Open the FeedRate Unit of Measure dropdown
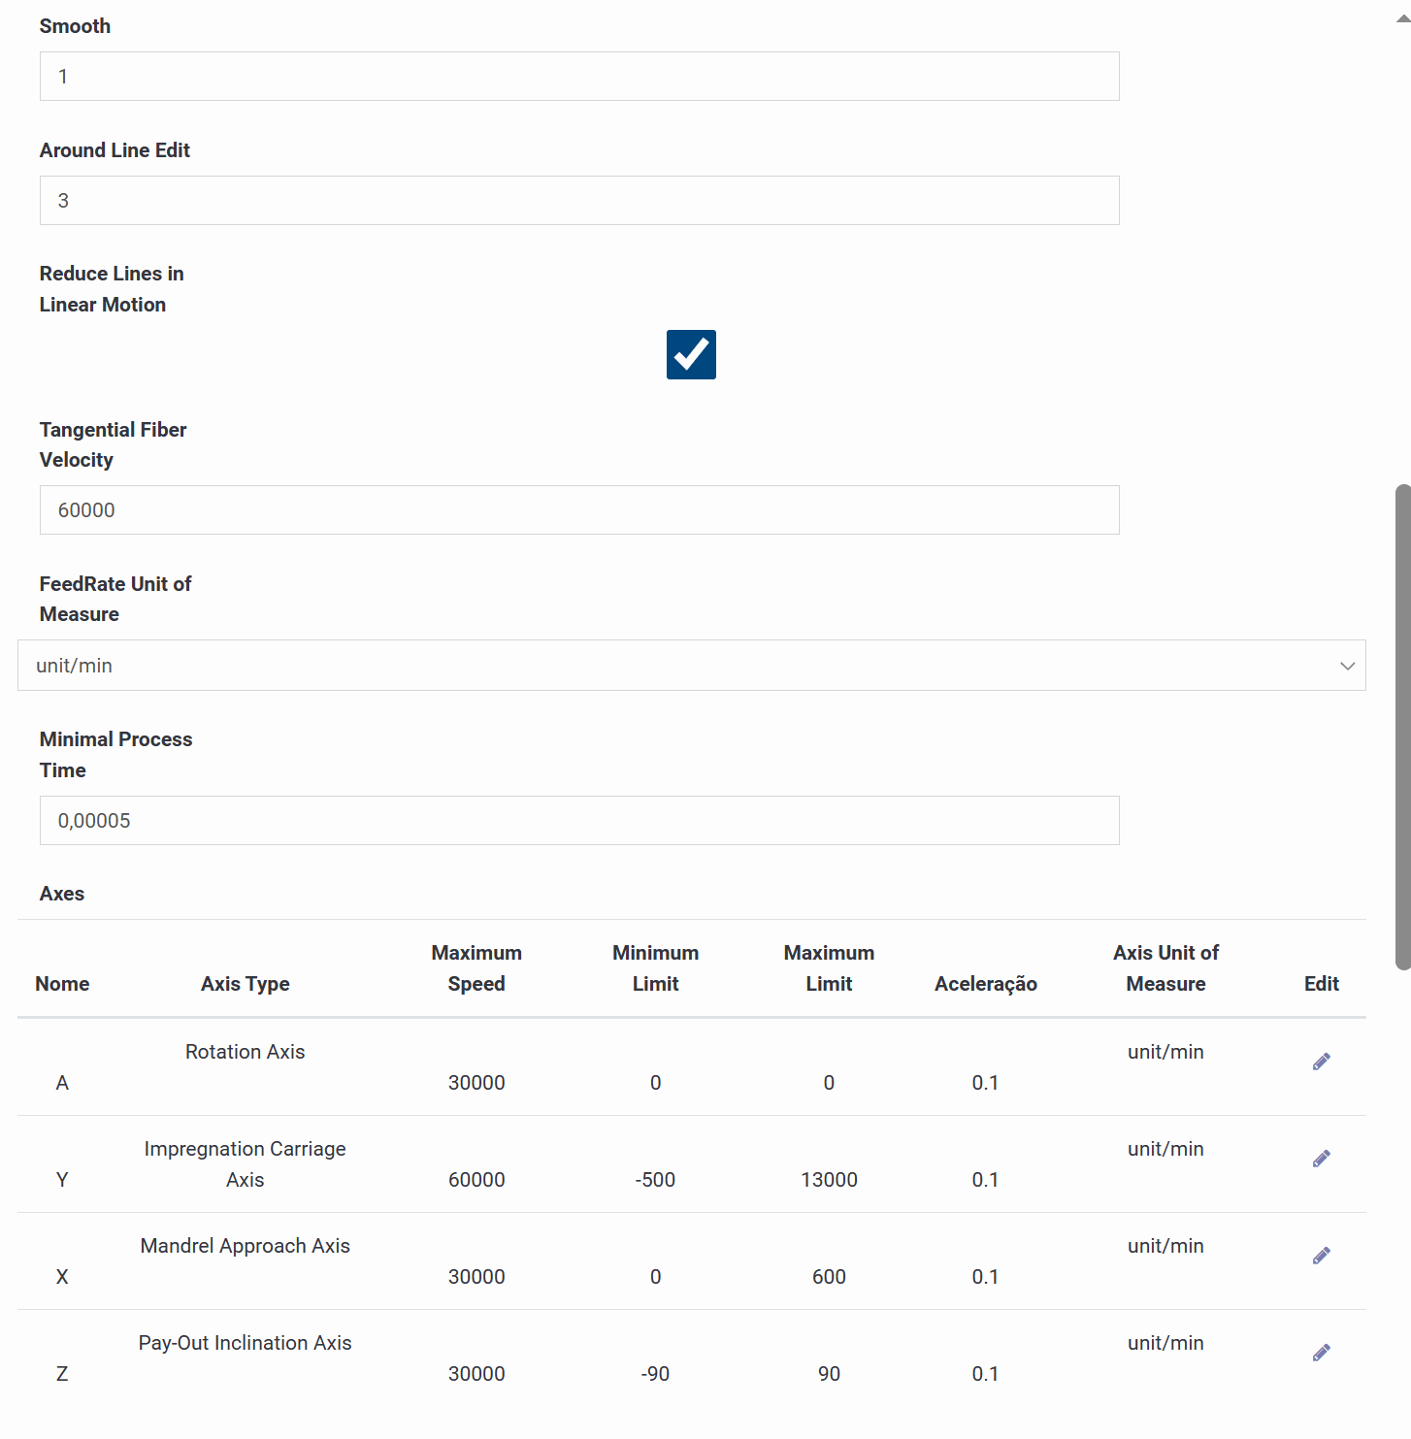Viewport: 1411px width, 1439px height. 691,666
